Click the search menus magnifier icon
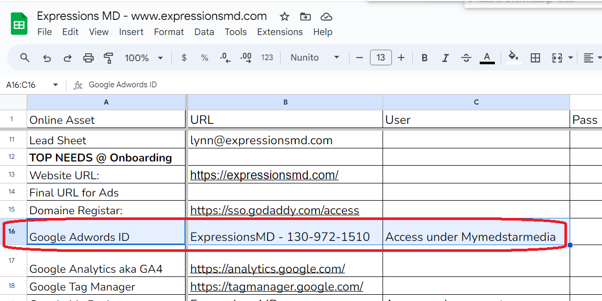The height and width of the screenshot is (301, 602). coord(25,58)
